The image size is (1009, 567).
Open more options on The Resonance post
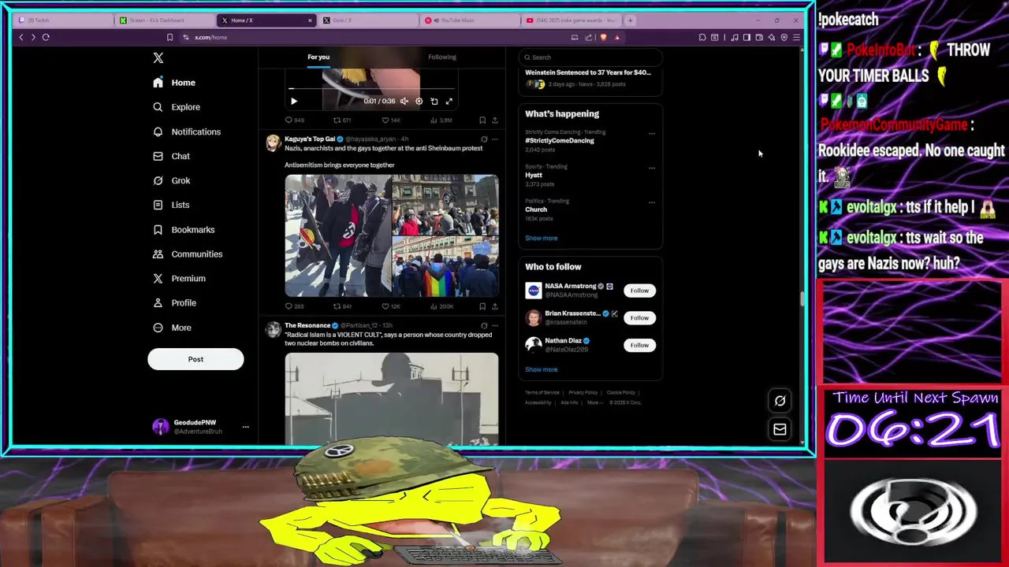point(494,325)
